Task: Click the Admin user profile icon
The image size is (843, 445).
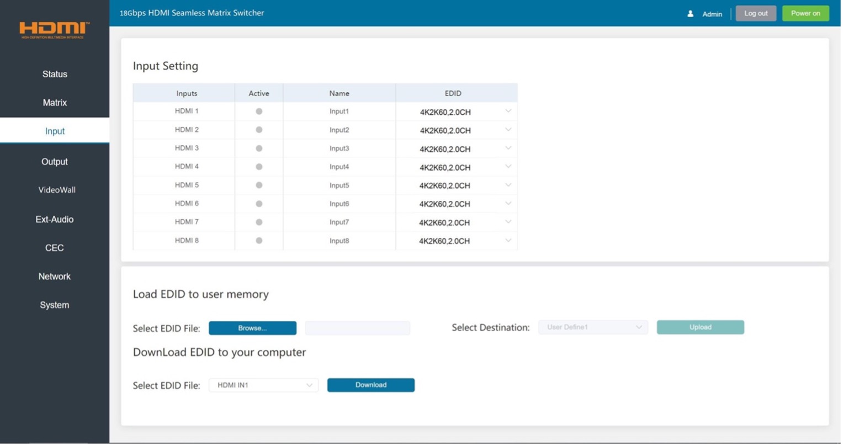Action: click(691, 13)
